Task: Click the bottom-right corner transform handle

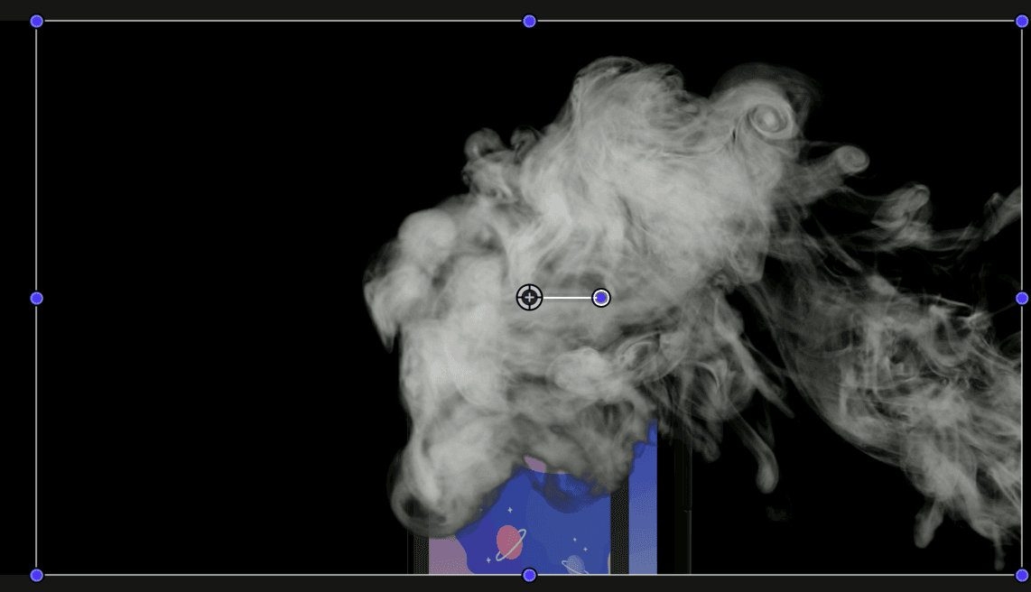Action: 1023,574
